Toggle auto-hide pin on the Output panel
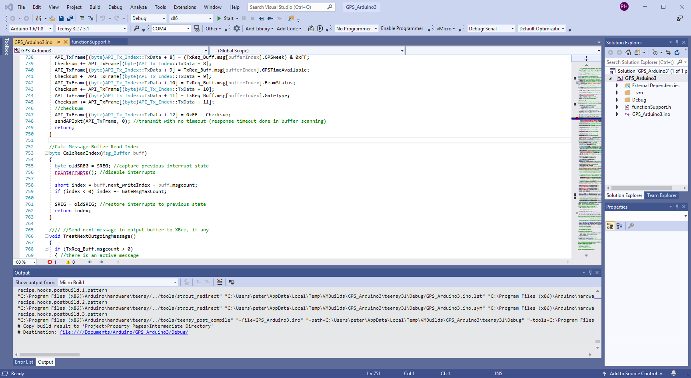Screen dimensions: 691x378 pos(590,273)
